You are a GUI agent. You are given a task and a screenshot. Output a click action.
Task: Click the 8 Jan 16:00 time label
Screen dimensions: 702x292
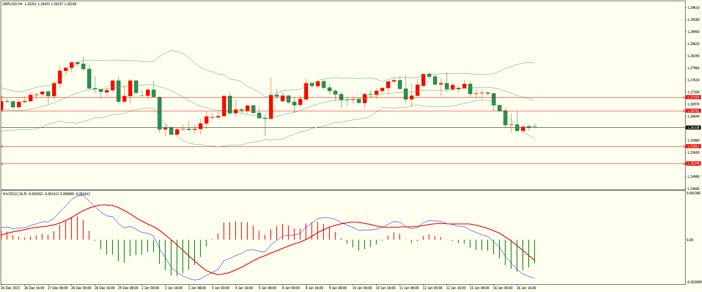point(314,288)
